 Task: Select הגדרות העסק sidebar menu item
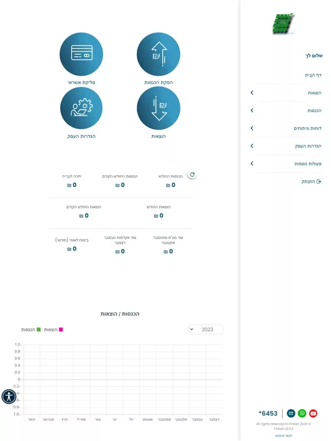[308, 146]
